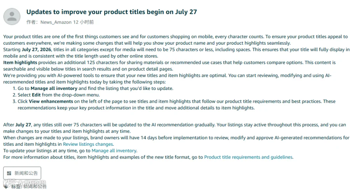350x190 pixels.
Task: Click bold July 27 in After paragraph
Action: [x=23, y=125]
